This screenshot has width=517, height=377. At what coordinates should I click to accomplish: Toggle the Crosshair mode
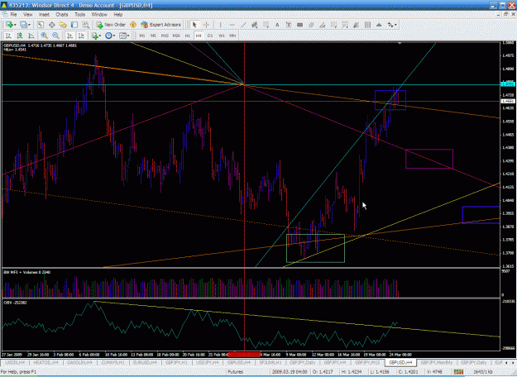point(206,25)
